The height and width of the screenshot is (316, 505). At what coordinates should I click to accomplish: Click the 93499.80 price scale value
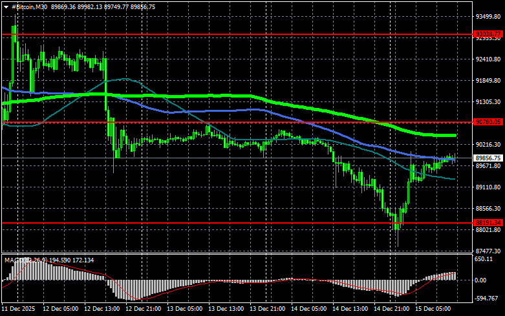click(x=488, y=17)
